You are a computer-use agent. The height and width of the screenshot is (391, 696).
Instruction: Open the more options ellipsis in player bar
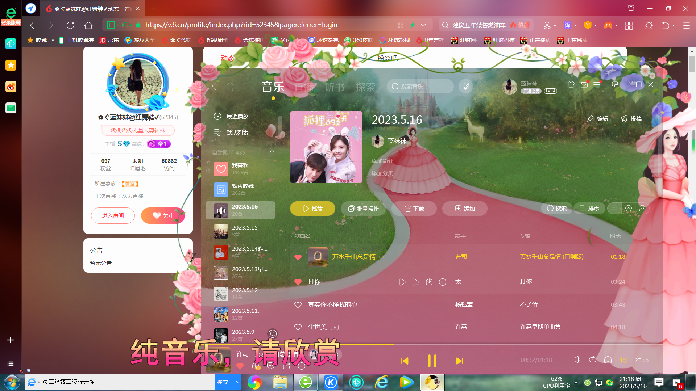pos(302,366)
